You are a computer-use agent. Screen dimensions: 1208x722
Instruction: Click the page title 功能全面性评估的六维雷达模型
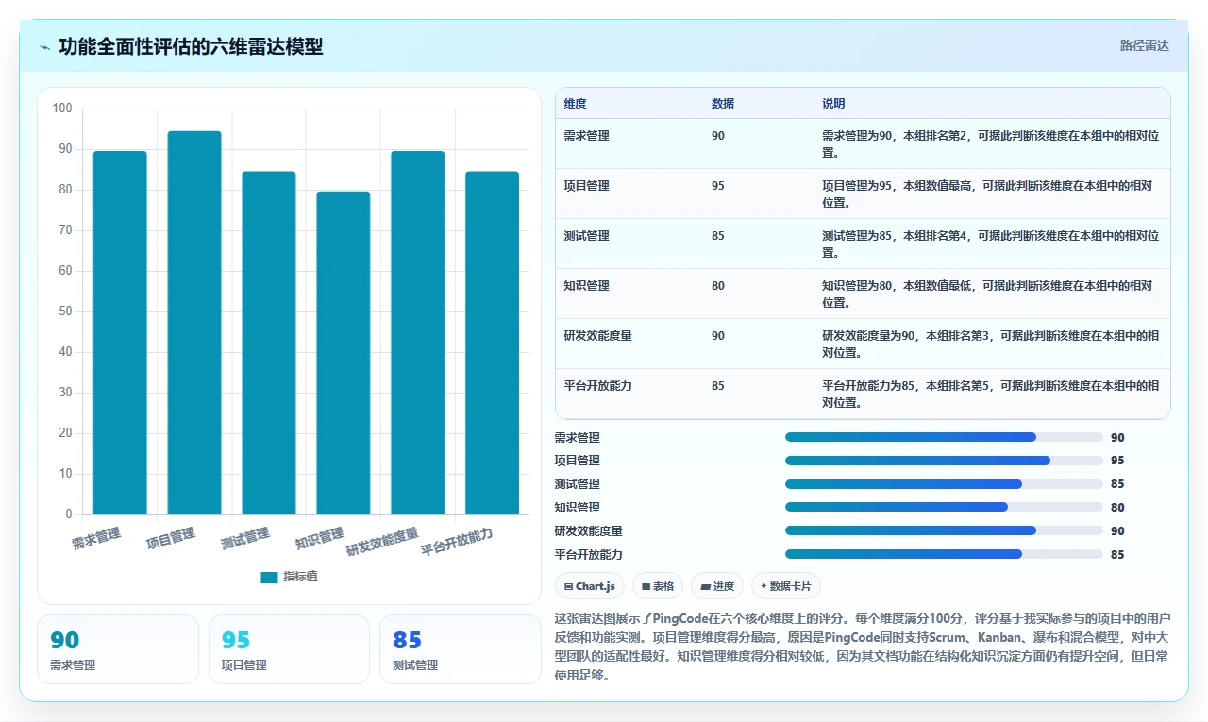[191, 46]
